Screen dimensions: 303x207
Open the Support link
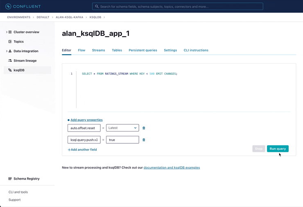(14, 200)
